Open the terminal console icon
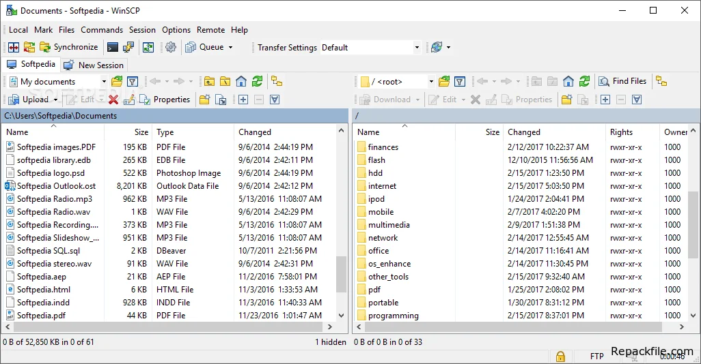The image size is (701, 364). [x=113, y=47]
